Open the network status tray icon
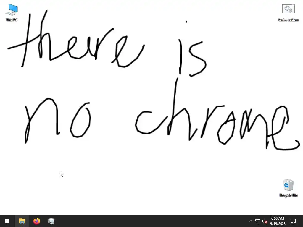The height and width of the screenshot is (227, 303). (258, 221)
